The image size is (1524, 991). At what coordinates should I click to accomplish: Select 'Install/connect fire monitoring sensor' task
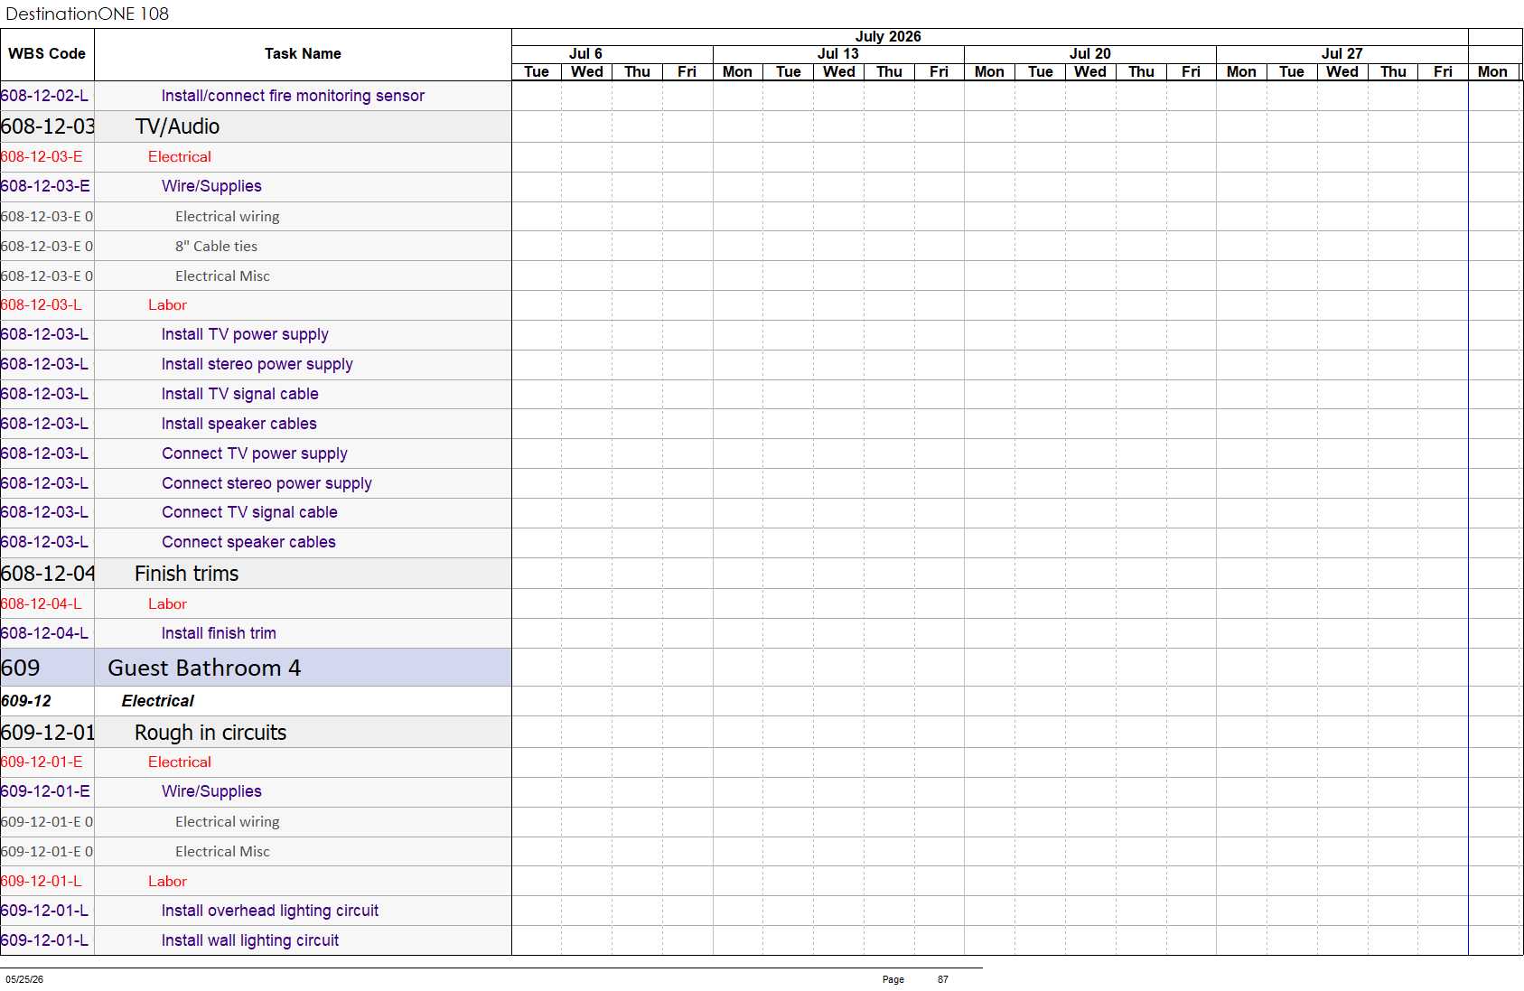tap(293, 96)
